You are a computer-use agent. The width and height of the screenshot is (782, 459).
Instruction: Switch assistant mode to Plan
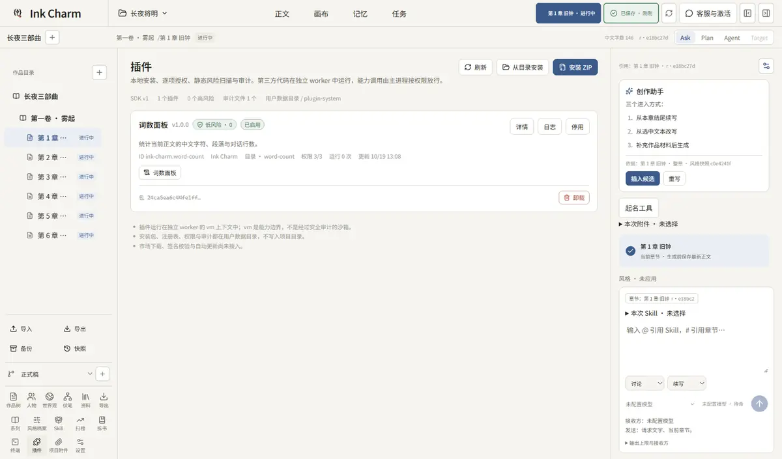click(x=707, y=38)
